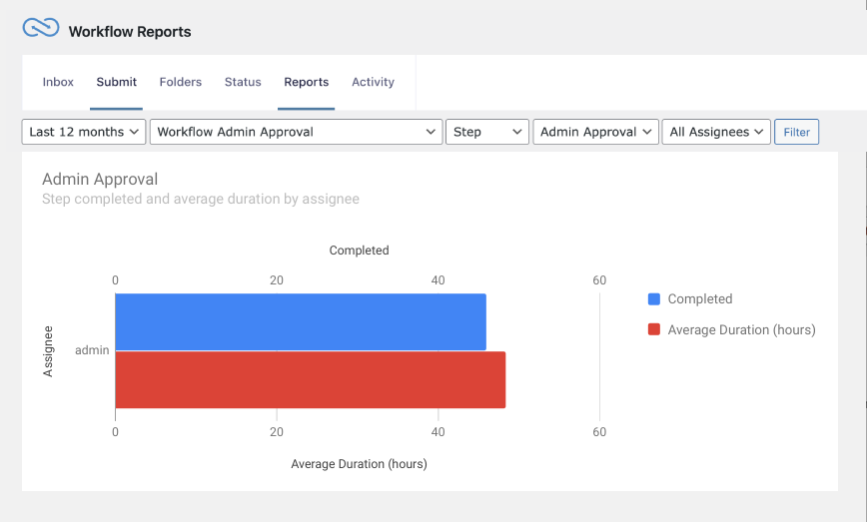Open the Admin Approval step dropdown

coord(595,132)
